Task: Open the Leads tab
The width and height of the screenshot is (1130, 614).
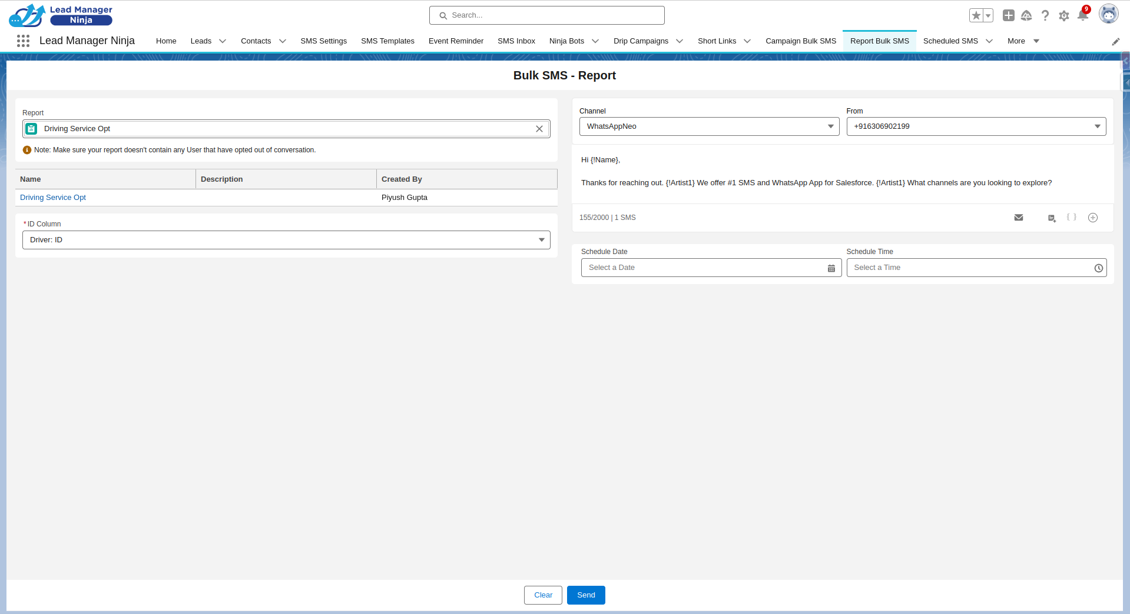Action: click(x=201, y=41)
